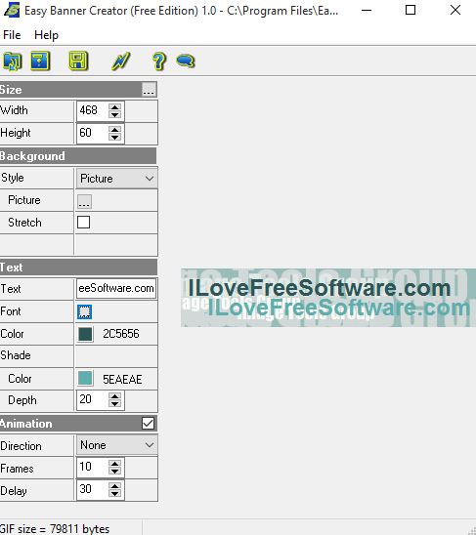Click the blue New banner toolbar icon

(x=40, y=62)
